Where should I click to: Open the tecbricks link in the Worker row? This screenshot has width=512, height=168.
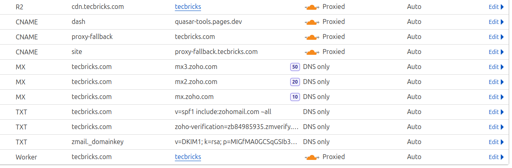pos(188,157)
